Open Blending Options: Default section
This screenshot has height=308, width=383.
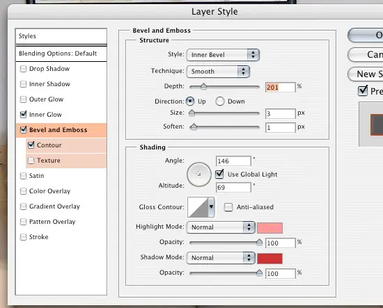[x=61, y=54]
